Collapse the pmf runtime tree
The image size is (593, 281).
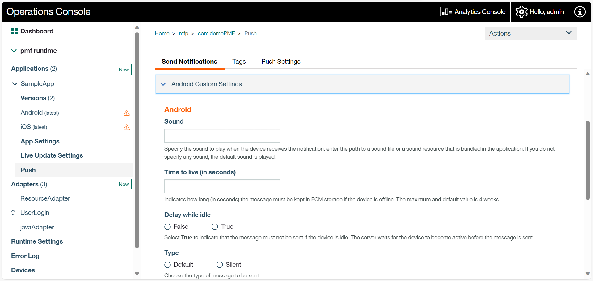(x=14, y=51)
